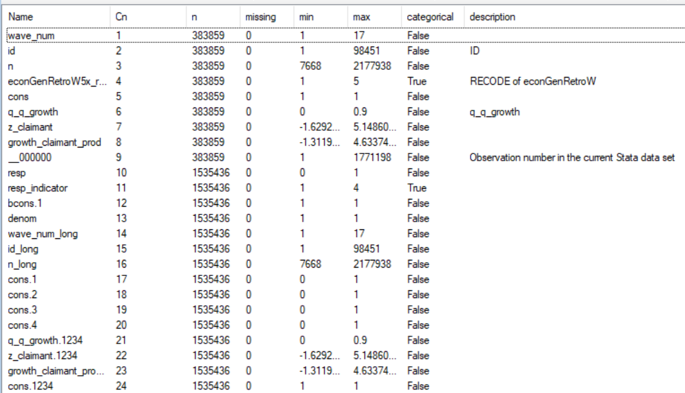The width and height of the screenshot is (685, 393).
Task: Sort by the missing column header
Action: (261, 17)
